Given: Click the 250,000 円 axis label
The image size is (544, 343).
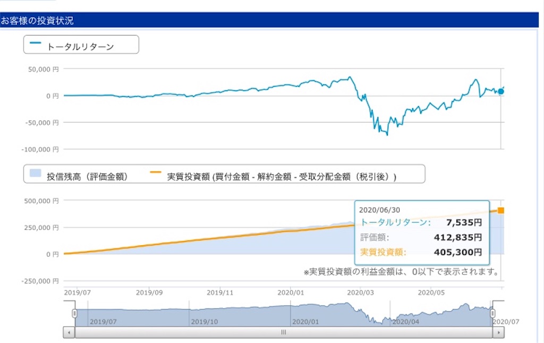Looking at the screenshot, I should 41,227.
